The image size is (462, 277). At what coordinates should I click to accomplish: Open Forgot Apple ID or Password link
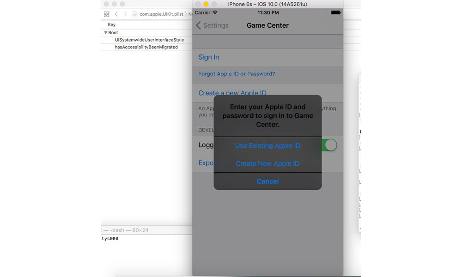(237, 74)
